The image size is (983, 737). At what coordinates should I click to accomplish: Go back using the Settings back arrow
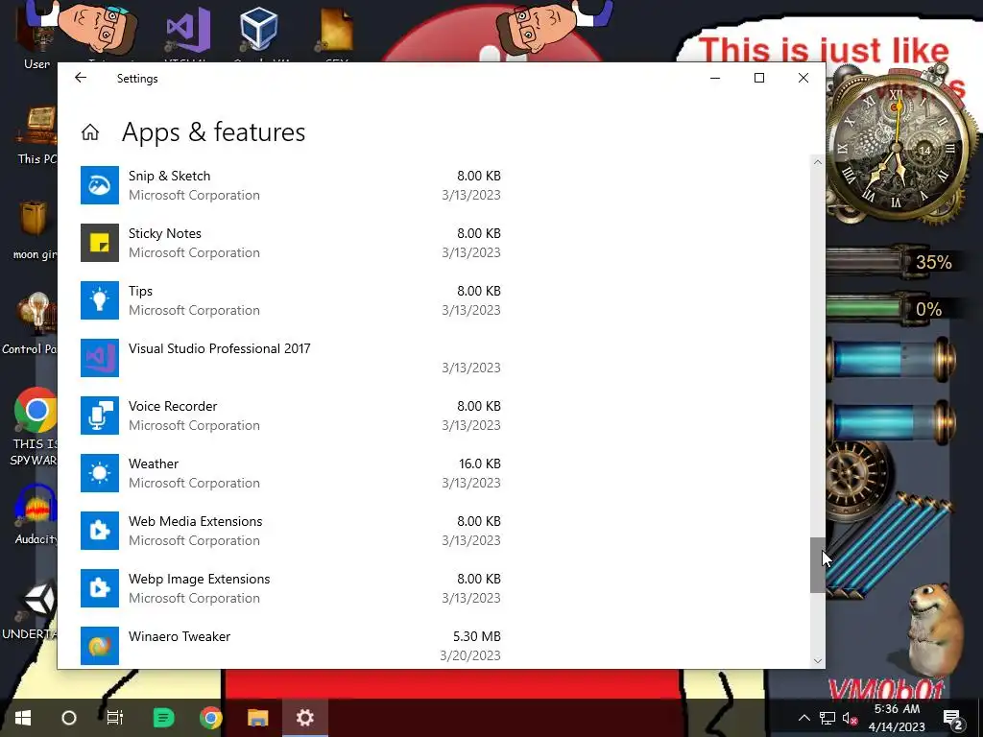tap(81, 78)
